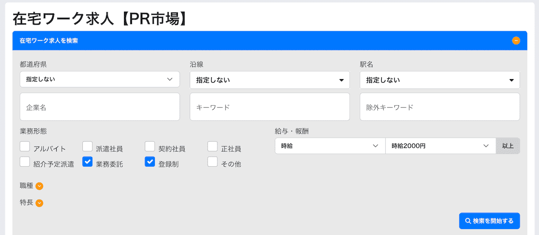Expand the 職種 section orange chevron
The height and width of the screenshot is (235, 539).
[40, 186]
